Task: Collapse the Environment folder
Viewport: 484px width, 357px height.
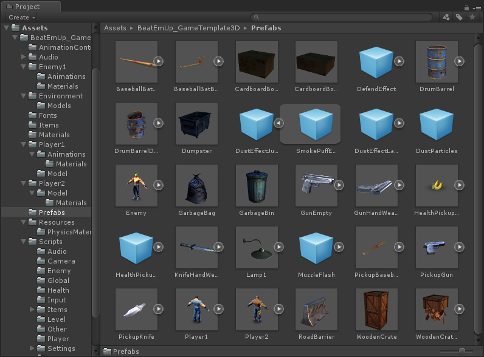Action: tap(24, 96)
